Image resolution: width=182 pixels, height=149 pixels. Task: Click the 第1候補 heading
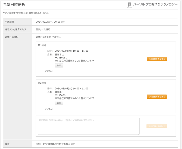point(42,45)
